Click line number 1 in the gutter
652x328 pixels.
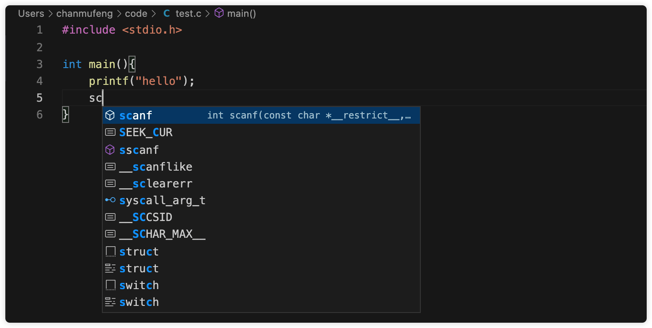(x=40, y=30)
